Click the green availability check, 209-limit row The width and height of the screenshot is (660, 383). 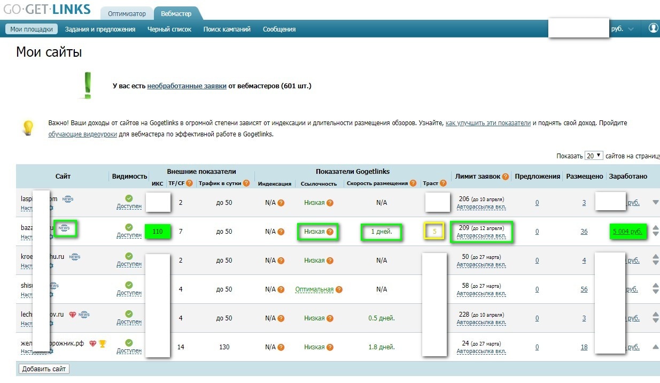click(129, 227)
